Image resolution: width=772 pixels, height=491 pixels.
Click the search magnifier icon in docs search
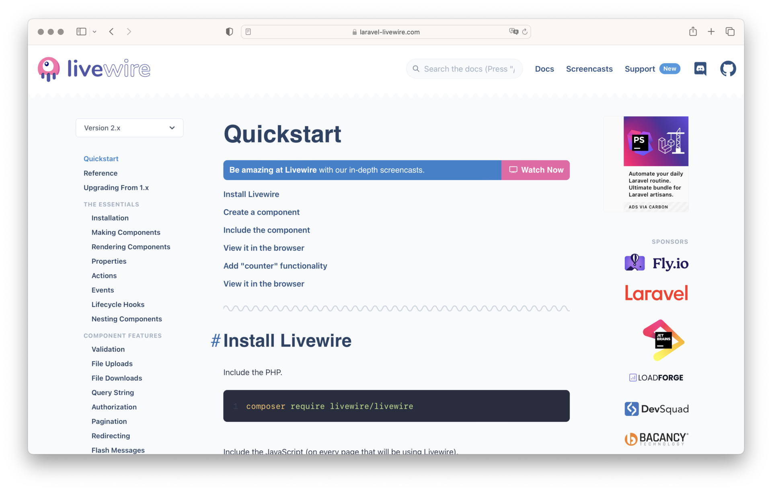tap(416, 69)
